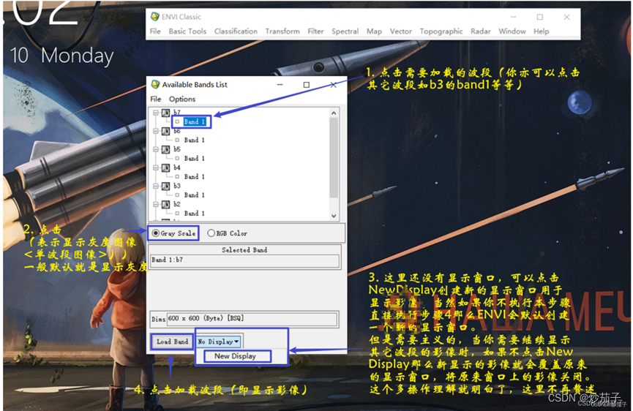This screenshot has width=633, height=411.
Task: Click the Selected Band field showing Band 1:b7
Action: coord(244,261)
